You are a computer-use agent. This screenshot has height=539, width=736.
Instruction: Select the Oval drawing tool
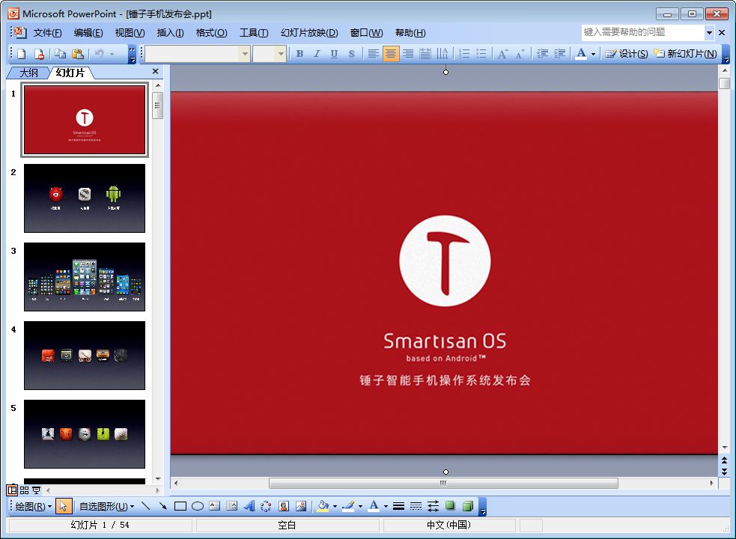[x=198, y=506]
